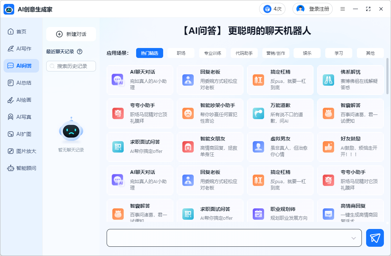The height and width of the screenshot is (256, 391).
Task: Select the 营销/创作 scene tab
Action: click(x=276, y=53)
